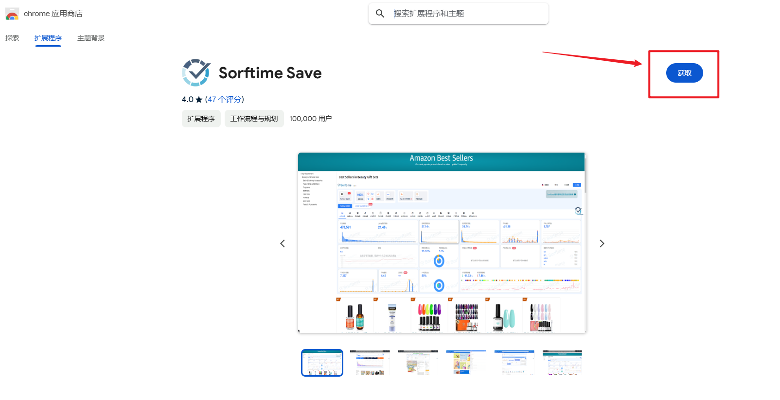This screenshot has width=780, height=400.
Task: Select the sixth screenshot thumbnail
Action: 563,363
